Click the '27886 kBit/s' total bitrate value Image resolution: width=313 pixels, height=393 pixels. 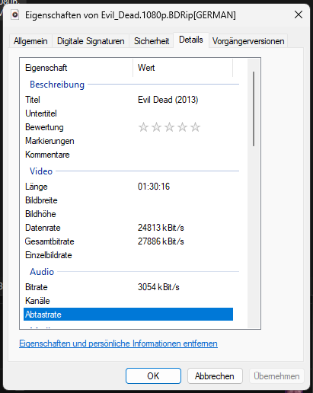pos(161,241)
